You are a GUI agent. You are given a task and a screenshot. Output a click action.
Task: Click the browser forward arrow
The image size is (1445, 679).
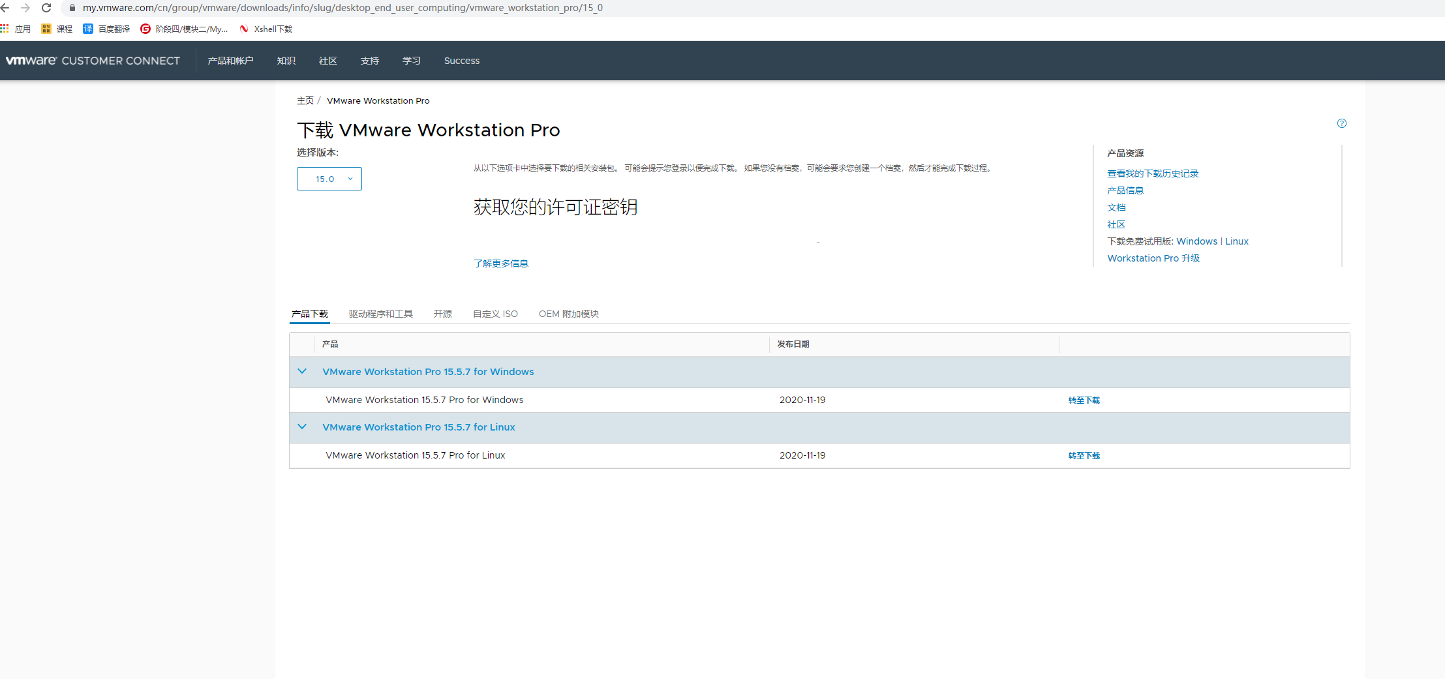pyautogui.click(x=25, y=8)
